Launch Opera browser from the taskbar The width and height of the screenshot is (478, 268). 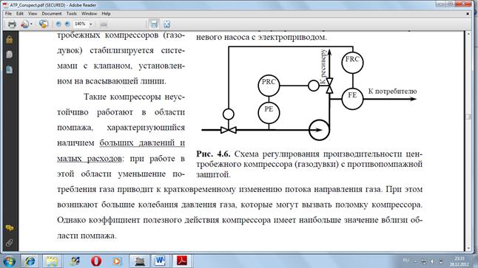tap(96, 261)
